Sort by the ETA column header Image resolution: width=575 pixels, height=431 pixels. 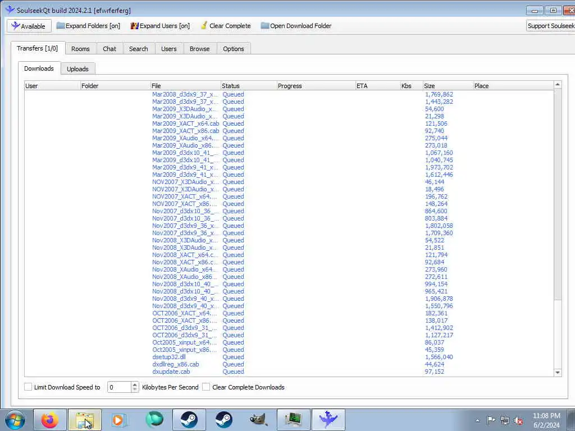click(x=378, y=86)
